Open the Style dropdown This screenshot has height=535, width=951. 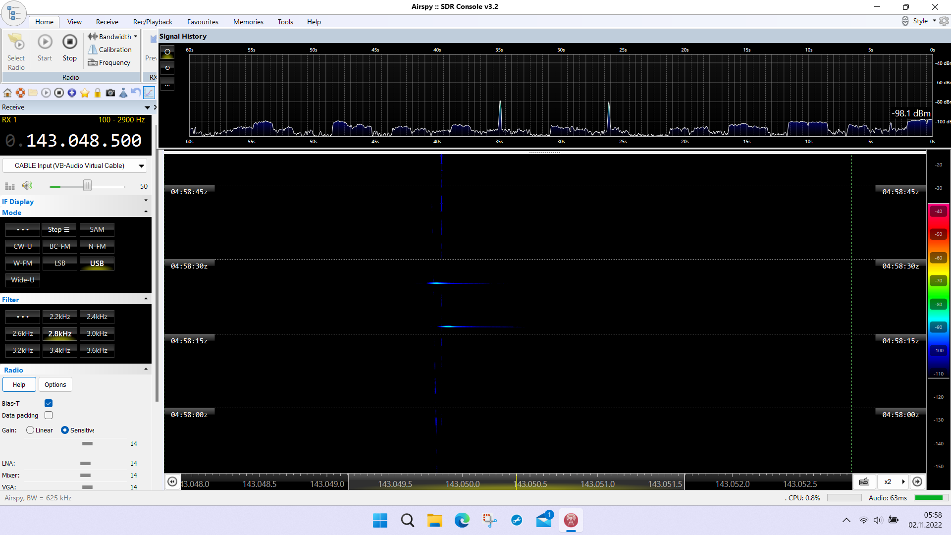924,21
